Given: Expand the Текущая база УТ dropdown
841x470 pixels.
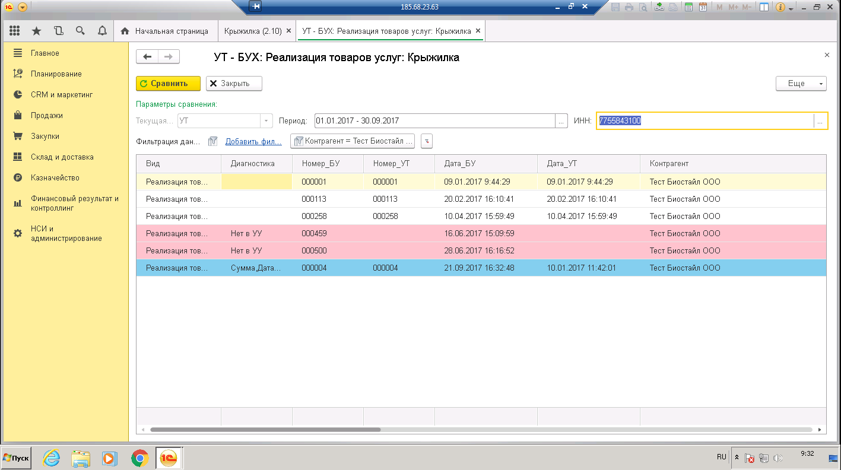Looking at the screenshot, I should pyautogui.click(x=266, y=121).
